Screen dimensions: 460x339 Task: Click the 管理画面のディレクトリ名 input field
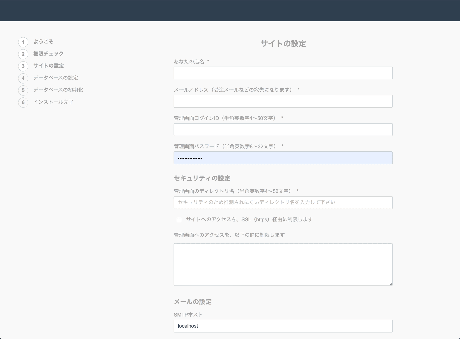coord(283,202)
